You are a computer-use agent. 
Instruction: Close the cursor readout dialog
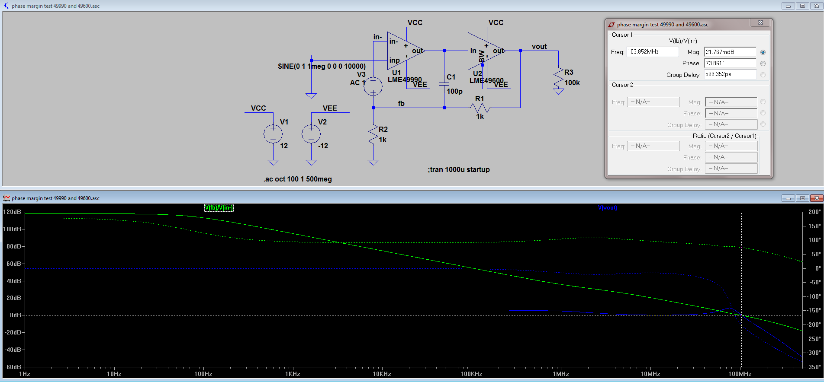pyautogui.click(x=760, y=22)
